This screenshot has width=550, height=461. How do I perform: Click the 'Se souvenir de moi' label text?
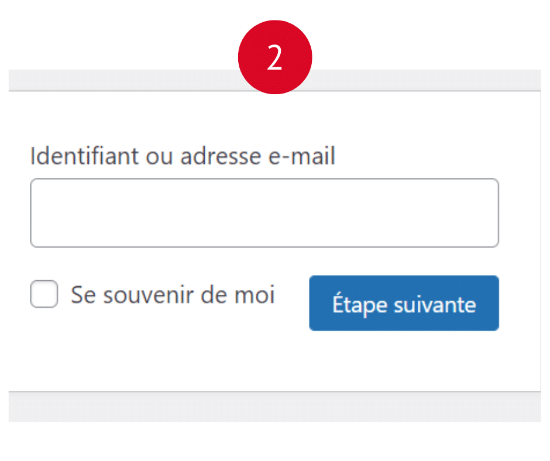(x=173, y=294)
